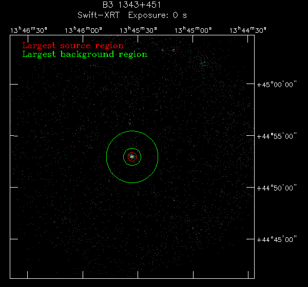Select the red "Largest source region" legend
The image size is (308, 287).
click(73, 46)
